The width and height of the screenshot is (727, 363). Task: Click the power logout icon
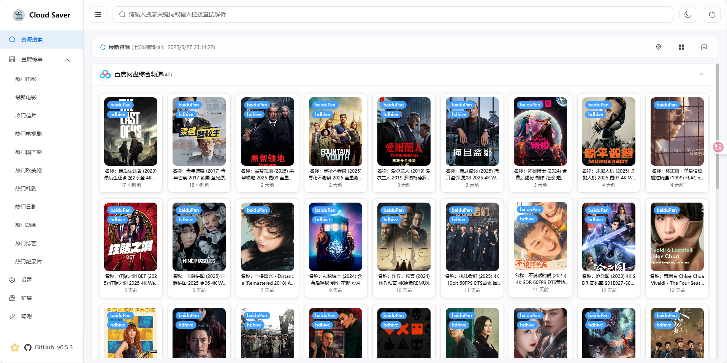(x=712, y=14)
